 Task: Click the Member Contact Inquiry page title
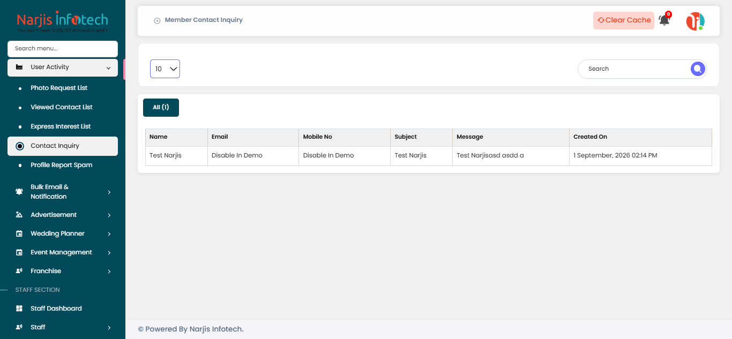pyautogui.click(x=204, y=20)
